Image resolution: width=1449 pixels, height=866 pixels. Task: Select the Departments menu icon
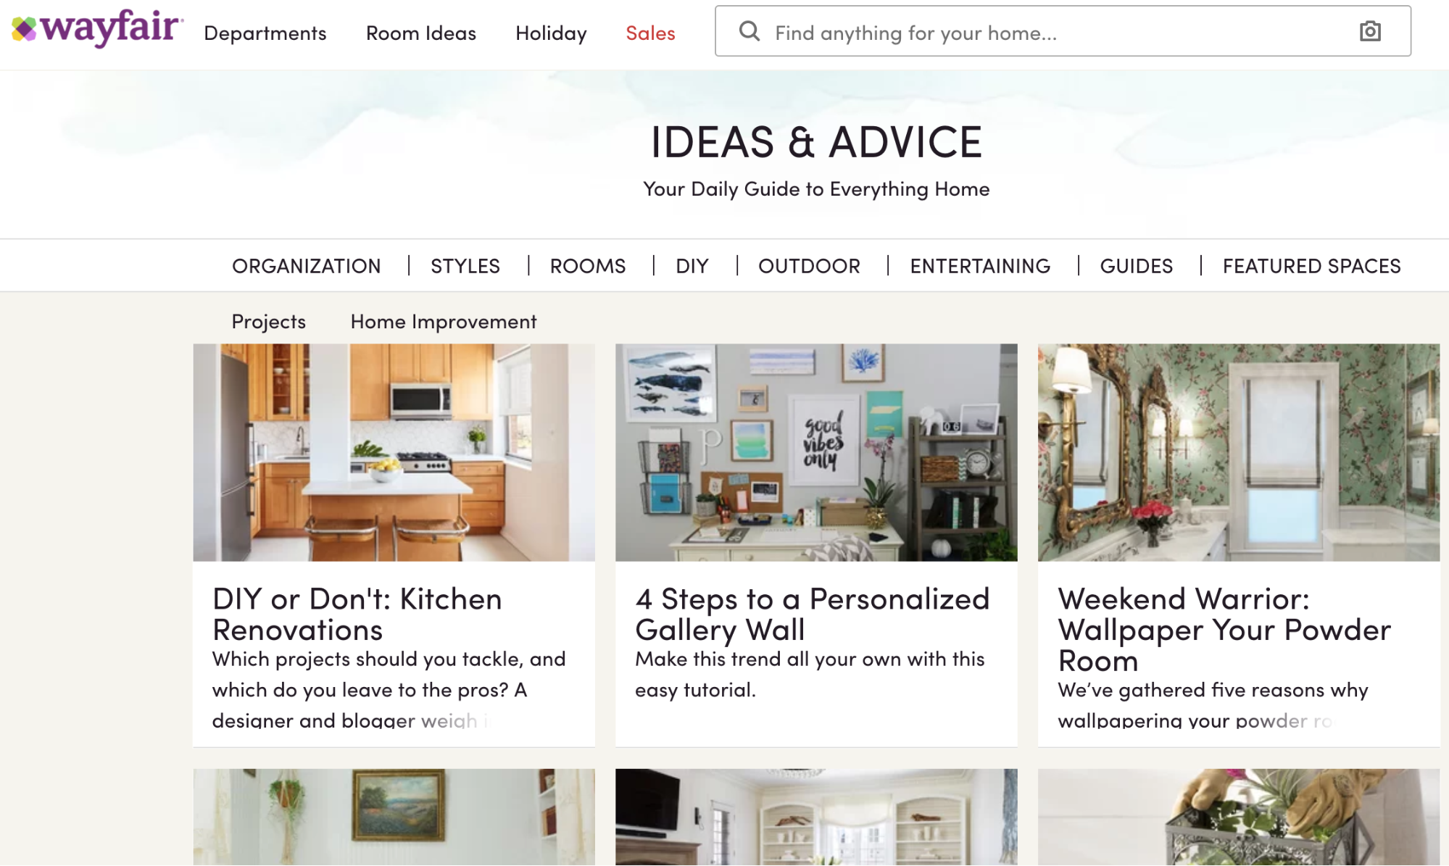coord(264,31)
